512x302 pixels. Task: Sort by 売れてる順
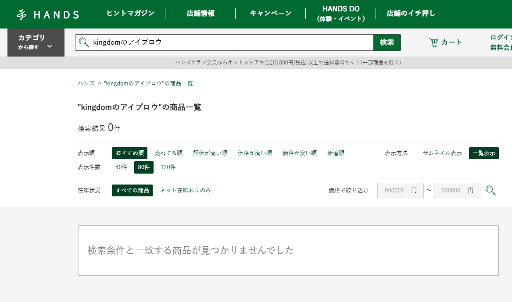click(x=168, y=153)
